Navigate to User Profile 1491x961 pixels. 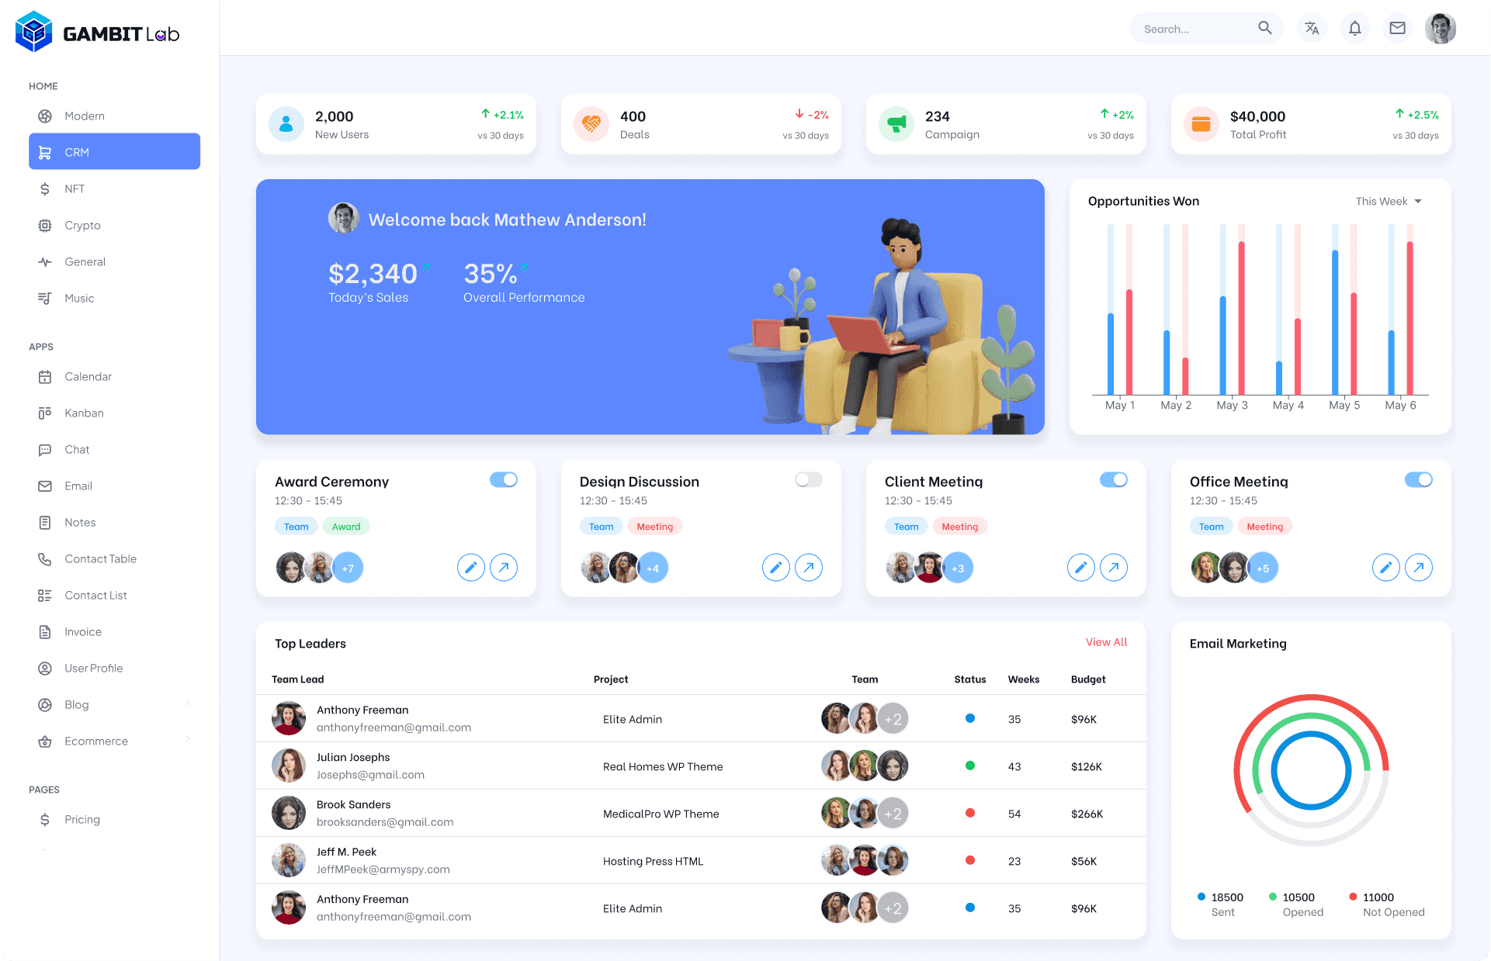click(x=93, y=667)
